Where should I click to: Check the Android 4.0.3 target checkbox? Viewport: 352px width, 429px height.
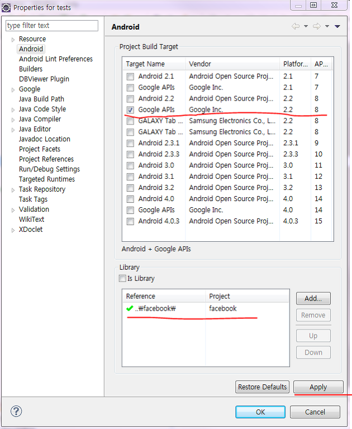pos(130,221)
